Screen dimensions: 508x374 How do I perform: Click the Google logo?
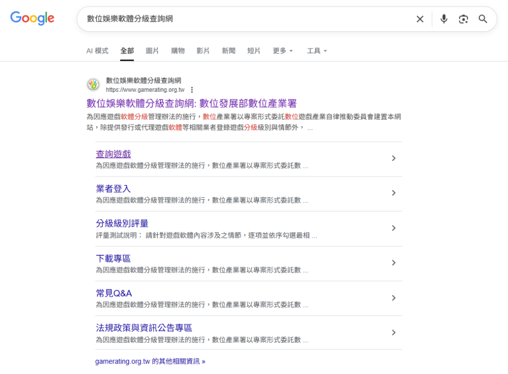32,18
